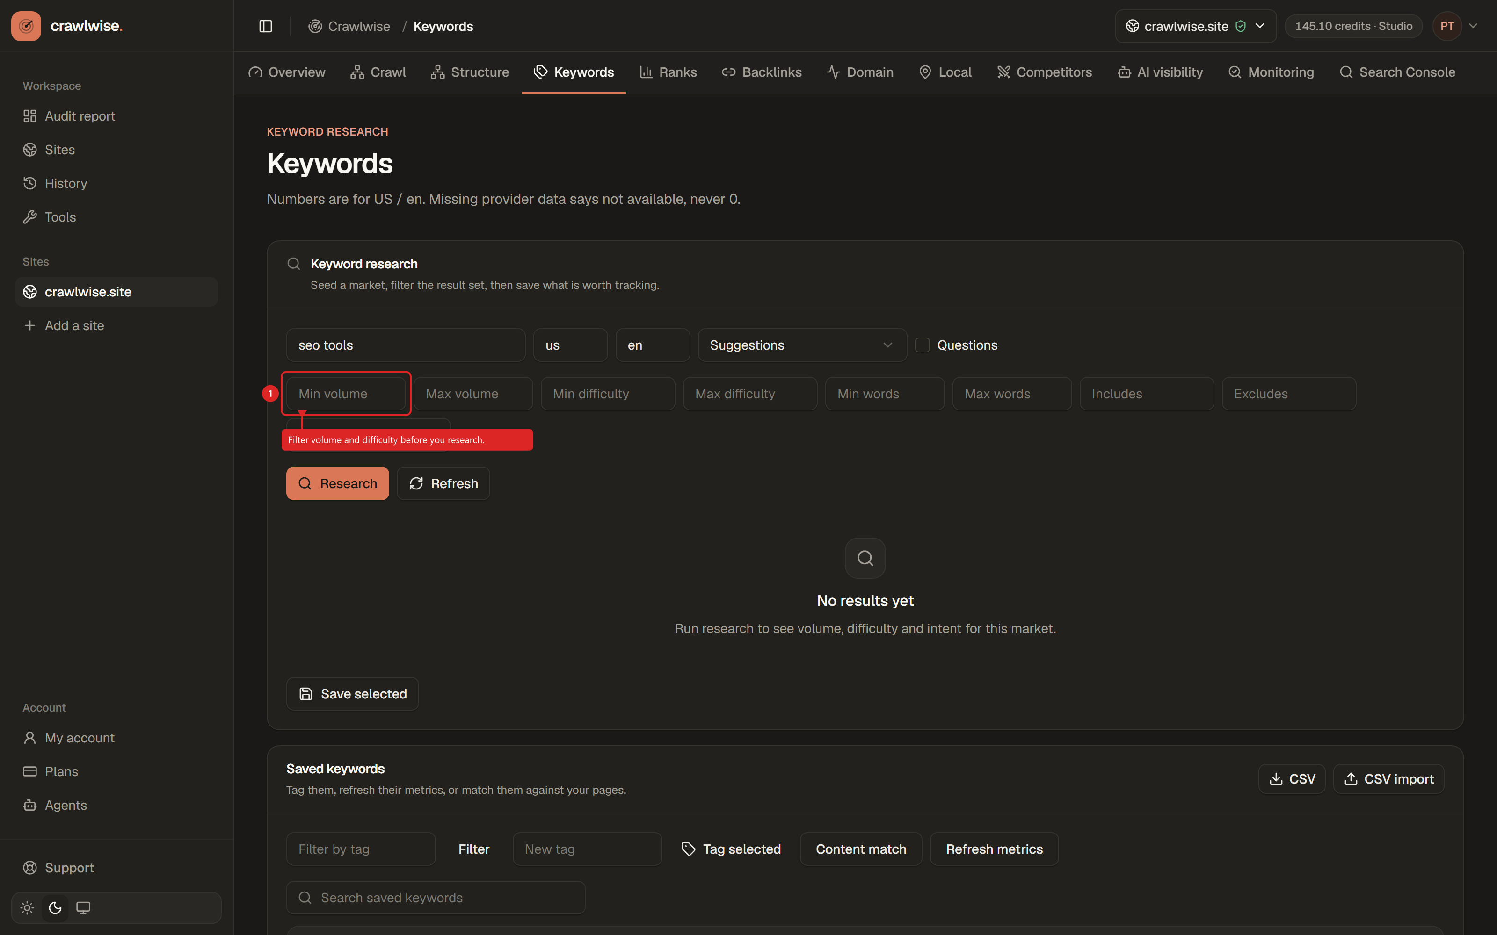Click the Tag selected button
This screenshot has height=935, width=1497.
pyautogui.click(x=731, y=849)
